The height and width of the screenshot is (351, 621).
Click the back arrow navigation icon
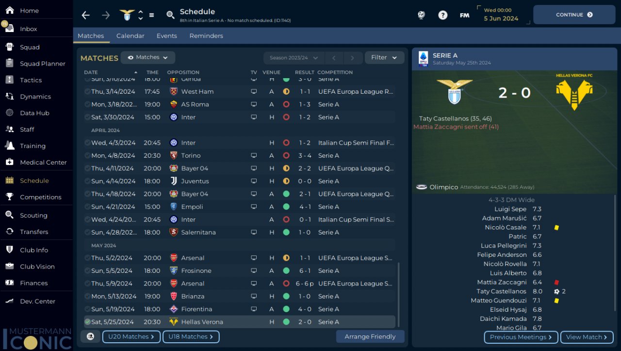coord(86,15)
